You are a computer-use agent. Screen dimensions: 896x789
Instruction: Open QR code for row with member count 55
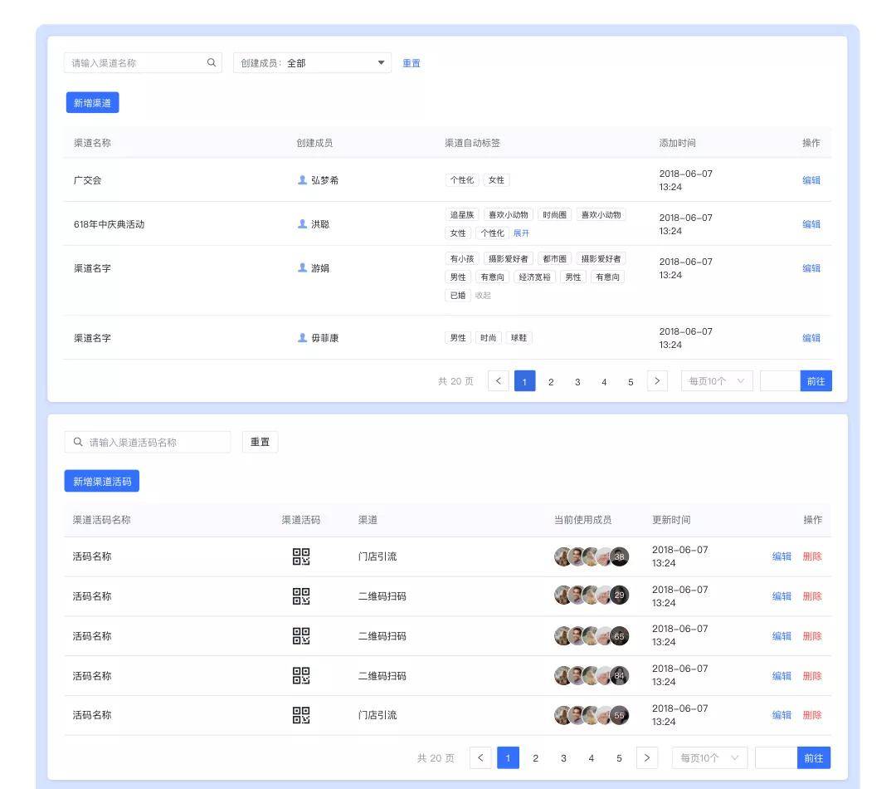point(301,715)
